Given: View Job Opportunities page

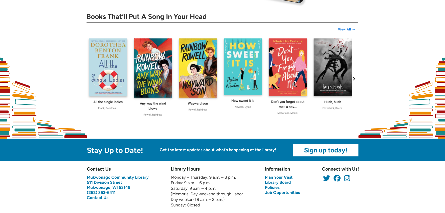Looking at the screenshot, I should coord(282,193).
